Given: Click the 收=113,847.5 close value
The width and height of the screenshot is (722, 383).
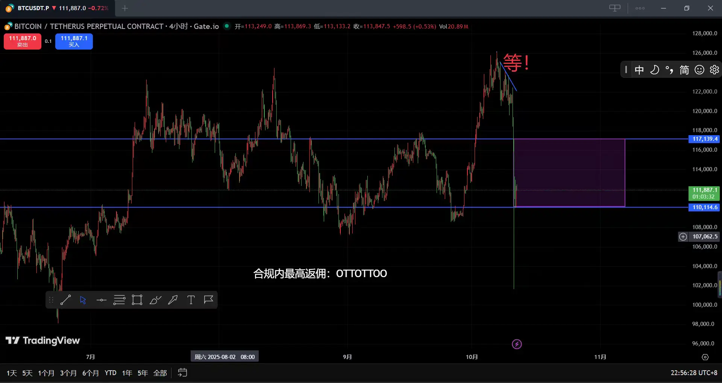Looking at the screenshot, I should [x=372, y=26].
